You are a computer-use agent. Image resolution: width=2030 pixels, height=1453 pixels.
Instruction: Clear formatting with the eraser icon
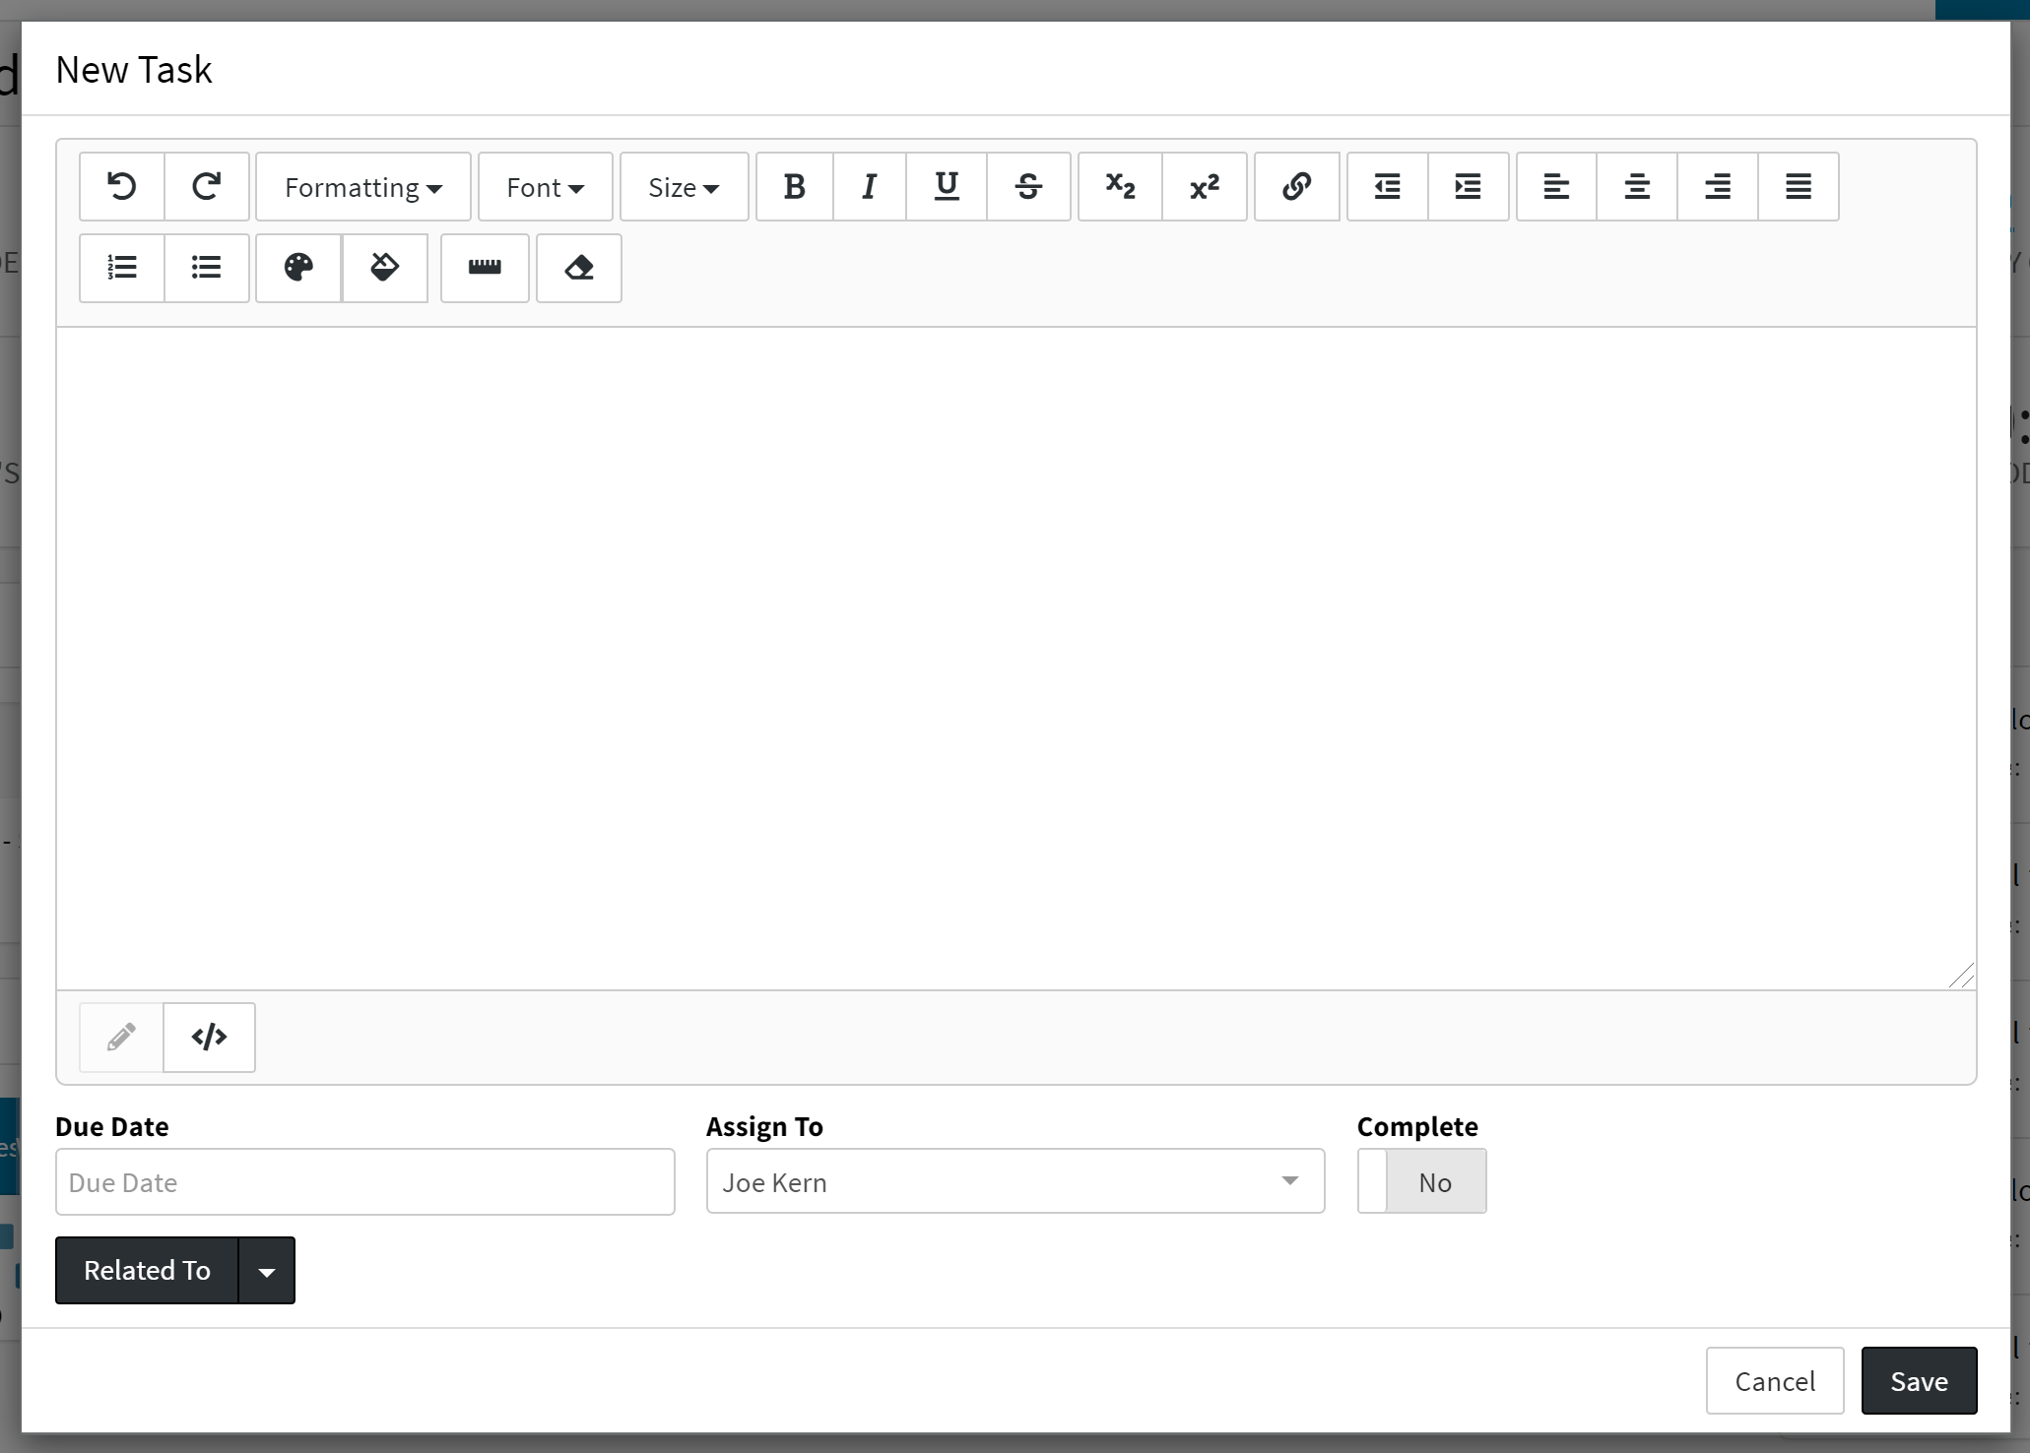[x=579, y=268]
